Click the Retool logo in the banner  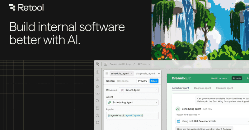(x=26, y=7)
